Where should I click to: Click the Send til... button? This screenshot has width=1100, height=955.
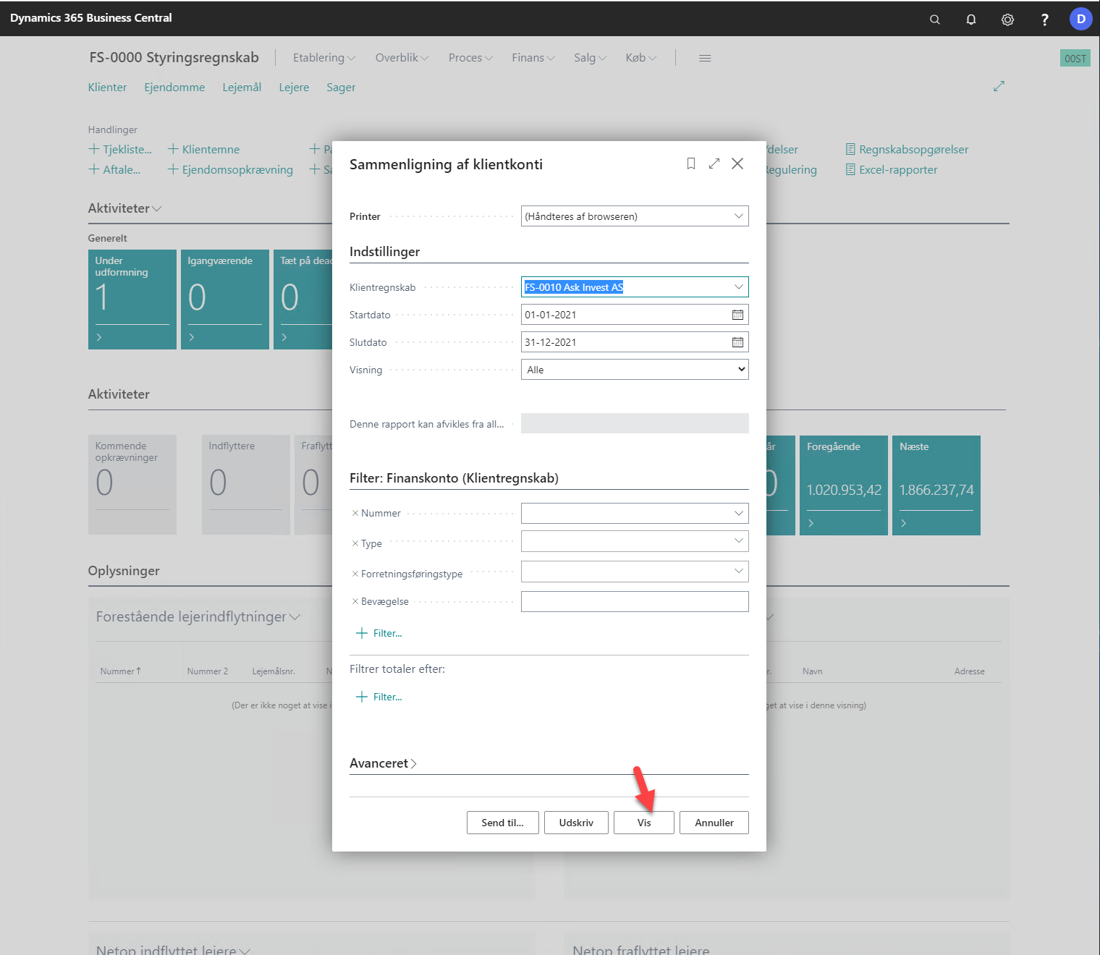503,823
